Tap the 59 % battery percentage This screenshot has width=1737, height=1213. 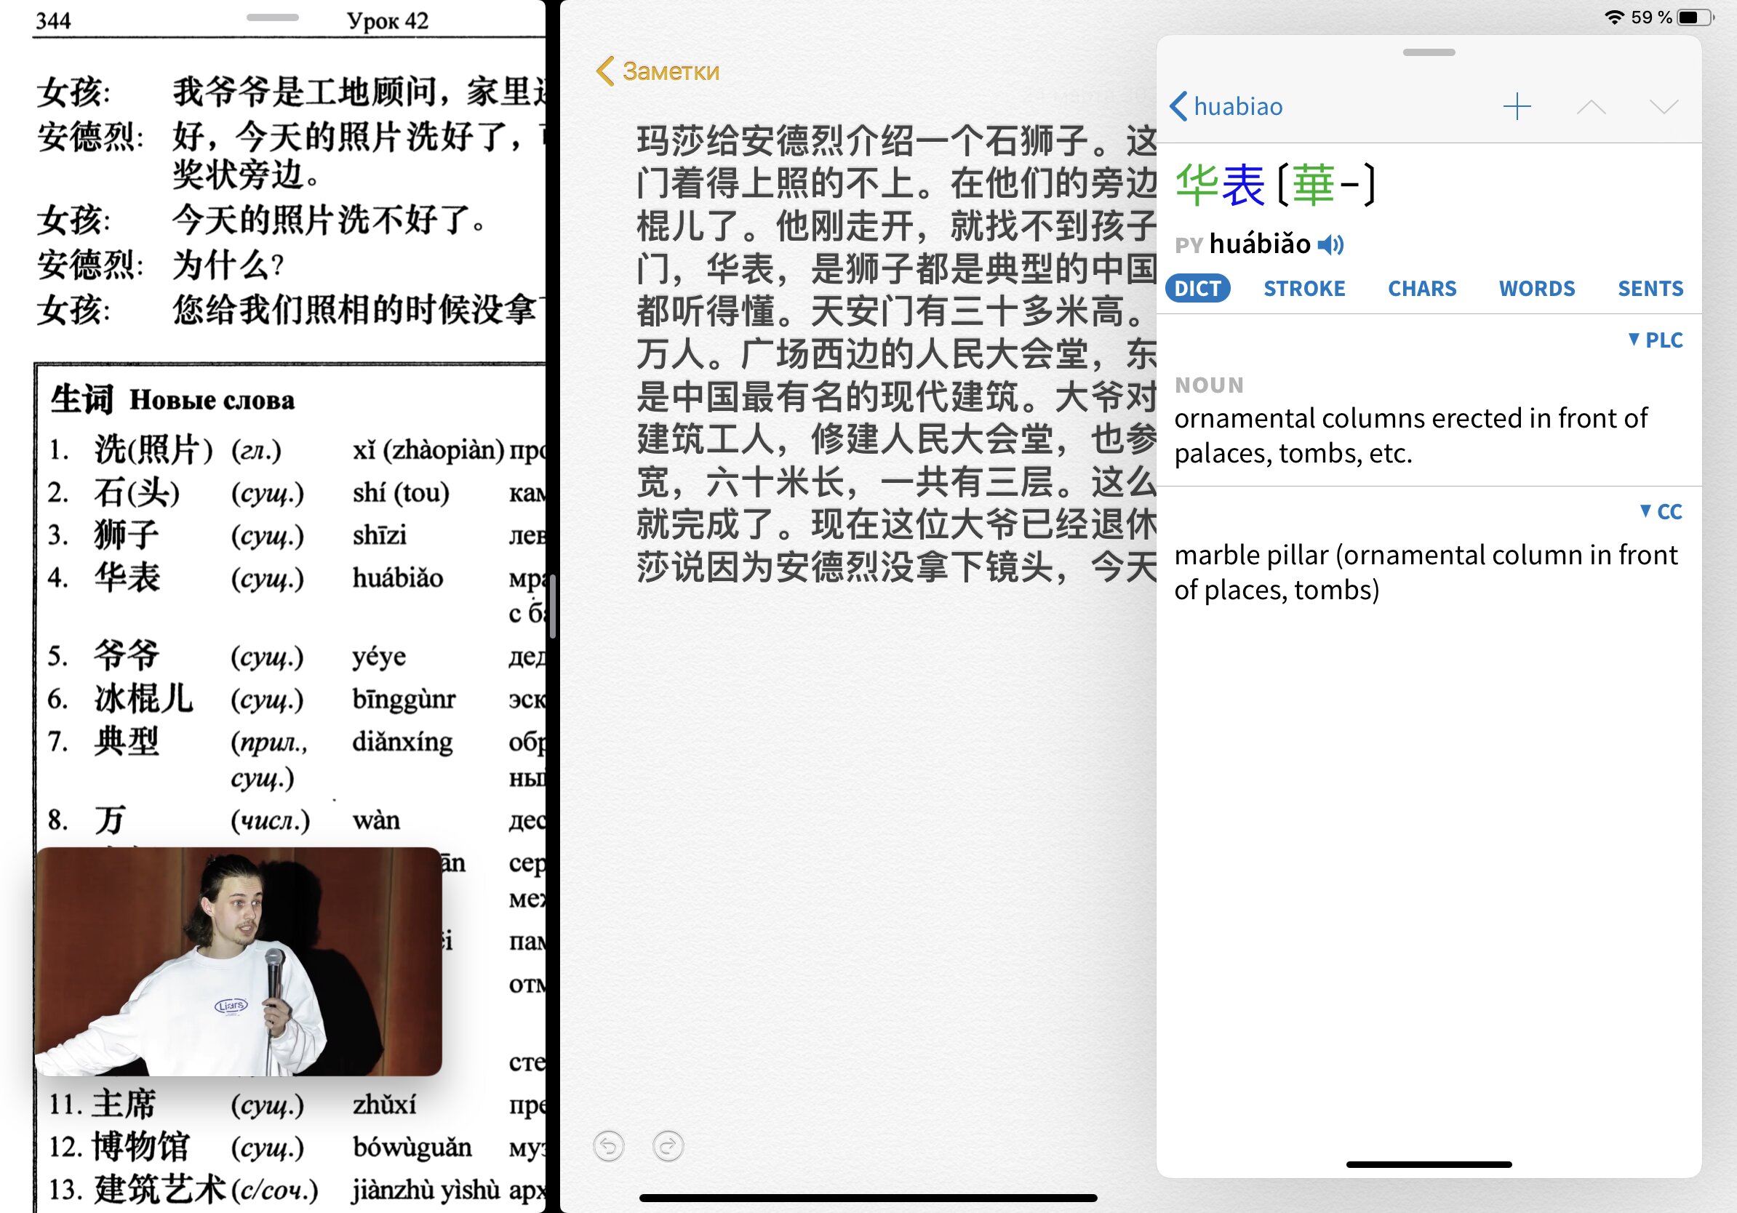tap(1650, 17)
